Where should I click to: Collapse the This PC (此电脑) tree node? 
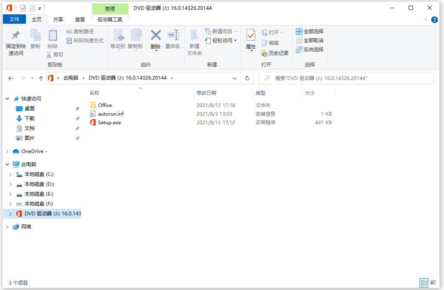[x=7, y=164]
